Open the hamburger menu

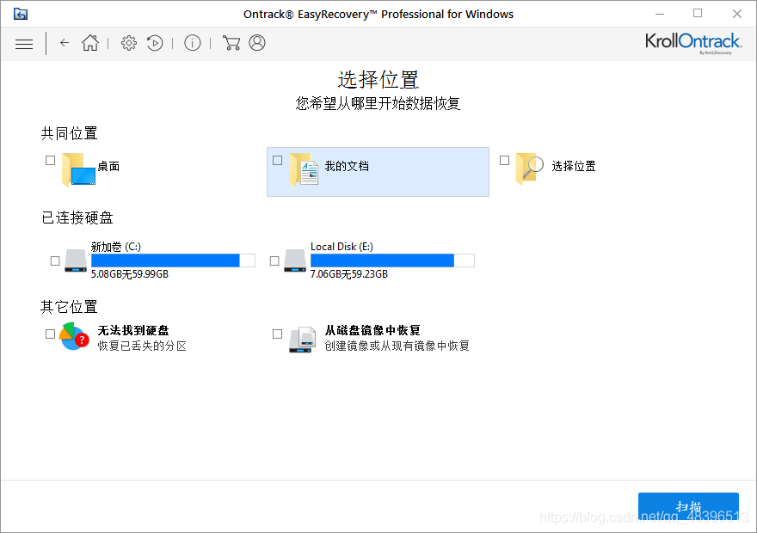coord(24,43)
